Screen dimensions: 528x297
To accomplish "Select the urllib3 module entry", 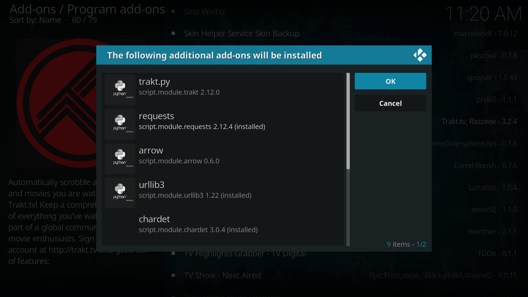I will point(223,193).
